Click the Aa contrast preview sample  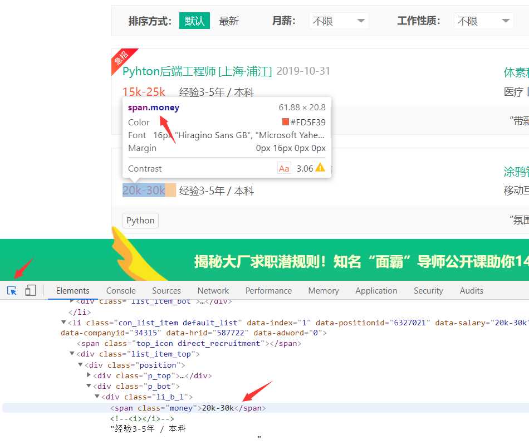click(x=284, y=168)
